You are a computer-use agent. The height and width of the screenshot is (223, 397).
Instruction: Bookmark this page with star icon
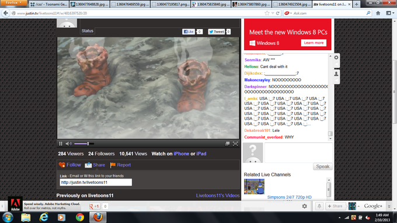(x=267, y=13)
